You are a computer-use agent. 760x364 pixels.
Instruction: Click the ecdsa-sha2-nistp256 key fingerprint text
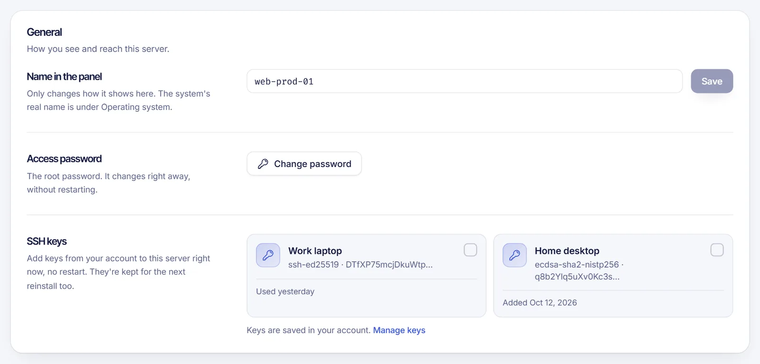(579, 271)
